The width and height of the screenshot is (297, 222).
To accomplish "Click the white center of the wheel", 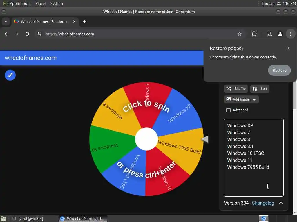I will click(x=146, y=139).
